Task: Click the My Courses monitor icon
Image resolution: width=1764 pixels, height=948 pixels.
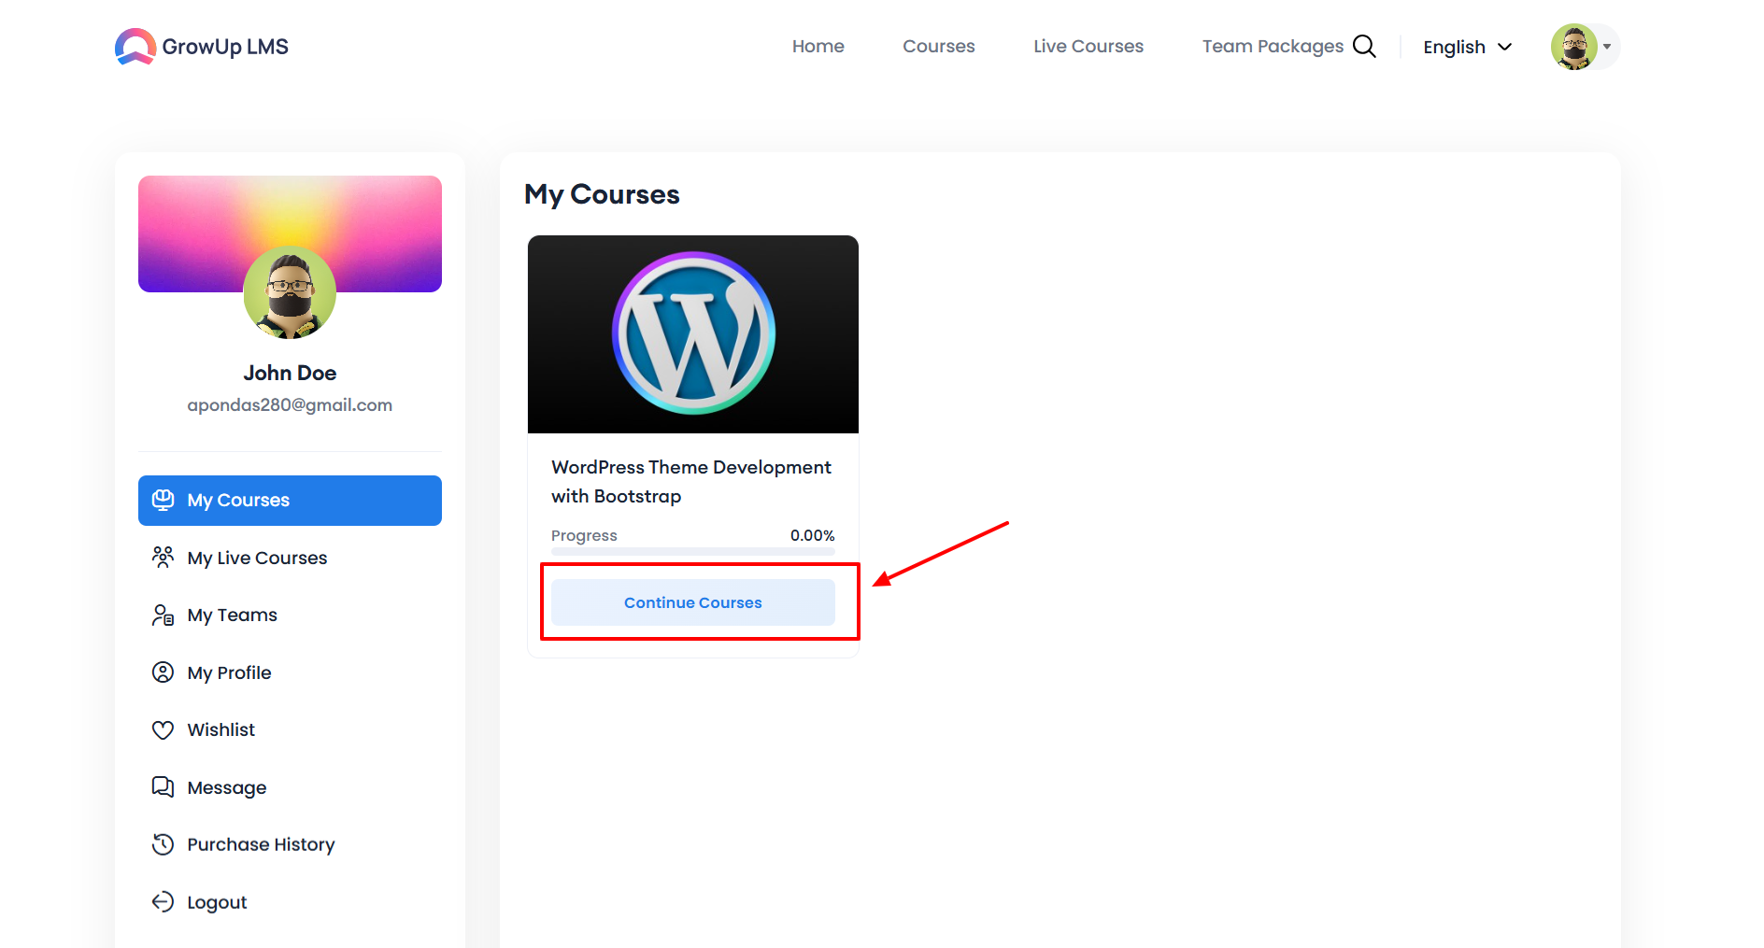Action: [x=163, y=500]
